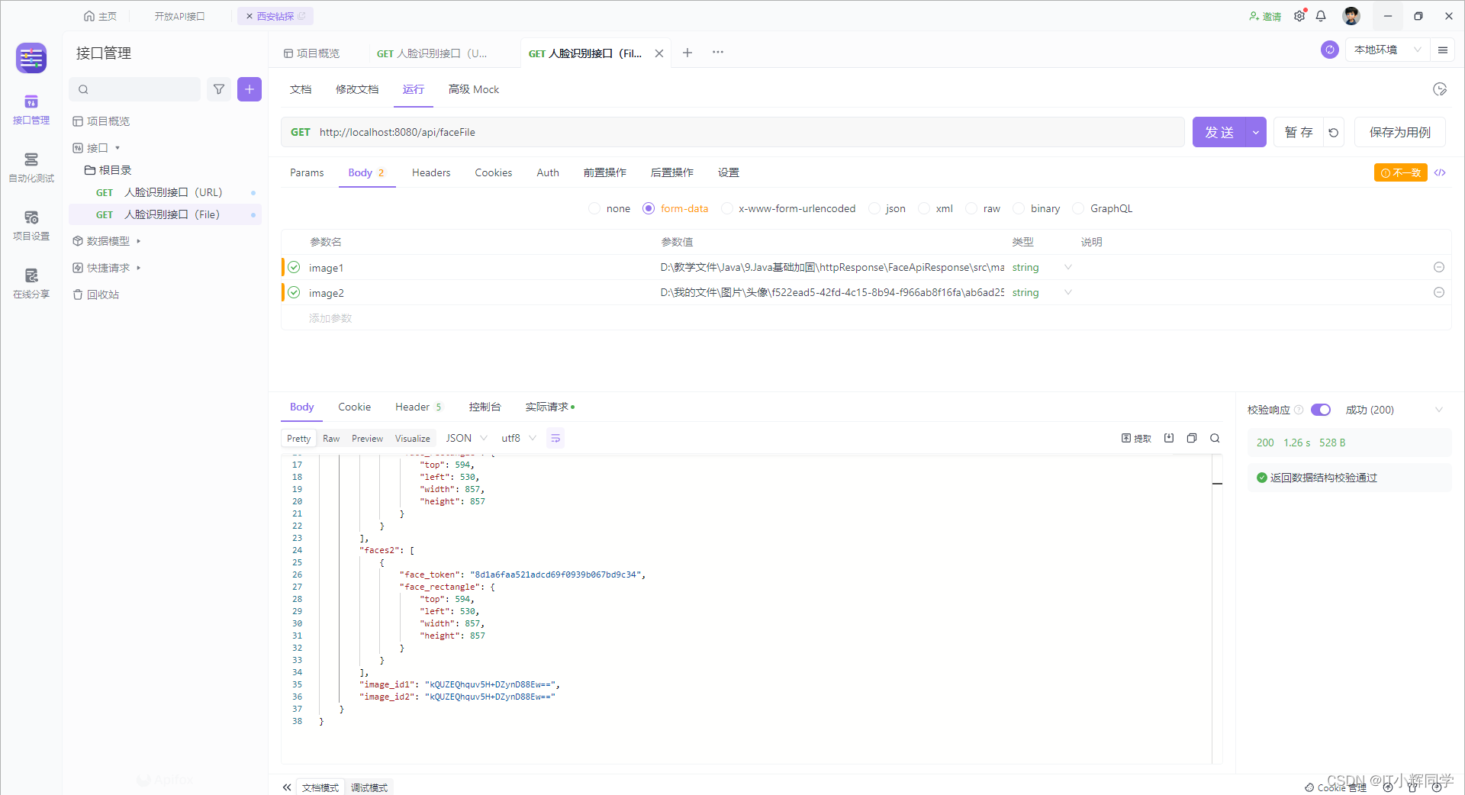Viewport: 1465px width, 795px height.
Task: Open the hamburger menu next to environment
Action: [1443, 50]
